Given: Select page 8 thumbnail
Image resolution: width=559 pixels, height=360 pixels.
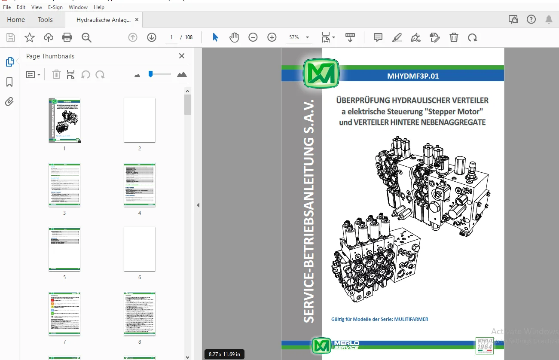Looking at the screenshot, I should 140,313.
